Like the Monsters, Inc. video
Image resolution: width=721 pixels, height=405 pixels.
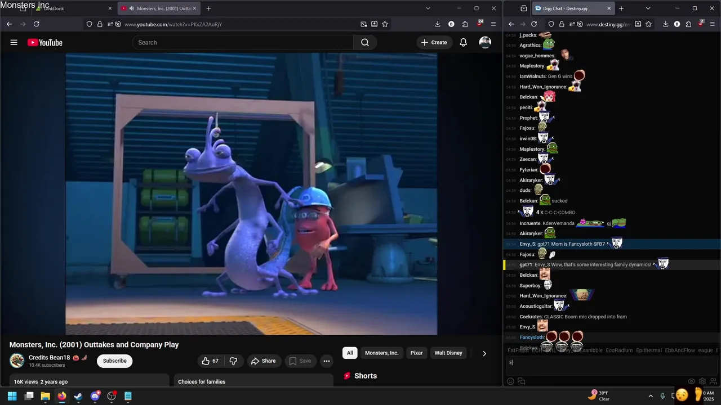pos(210,361)
